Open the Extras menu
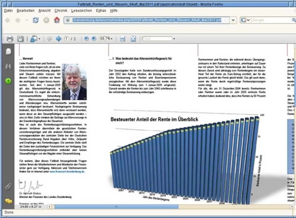Image resolution: width=296 pixels, height=218 pixels. pyautogui.click(x=101, y=11)
